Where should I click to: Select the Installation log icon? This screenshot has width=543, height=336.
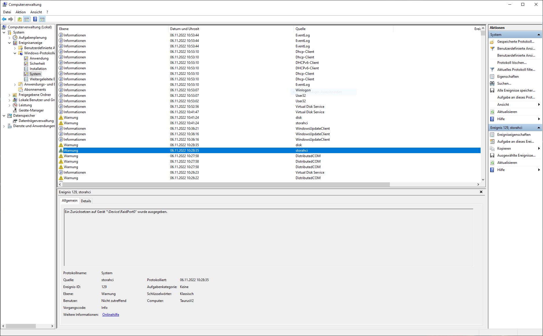(x=26, y=69)
